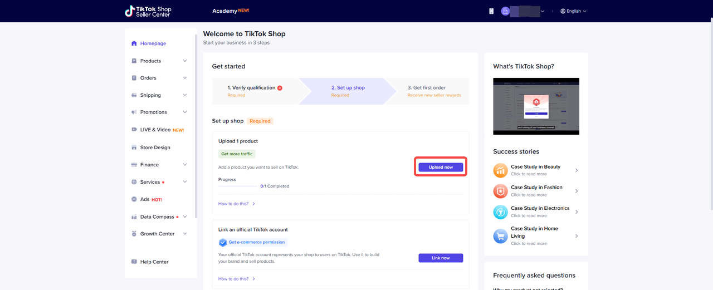
Task: Click the Finance card icon
Action: point(134,165)
